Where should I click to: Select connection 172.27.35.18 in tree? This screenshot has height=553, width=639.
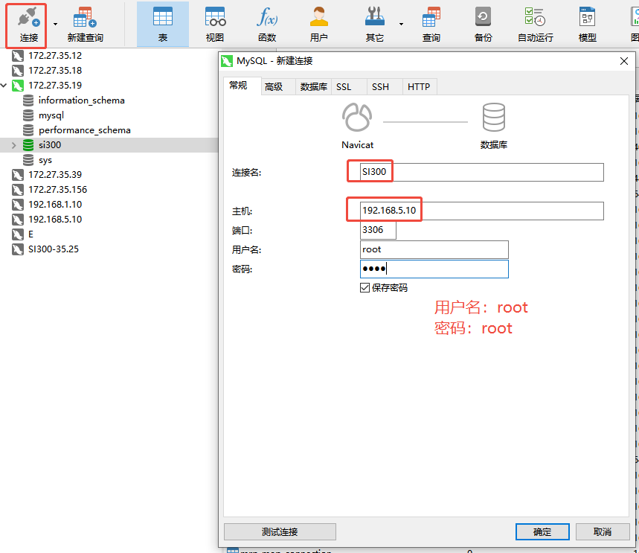coord(55,71)
